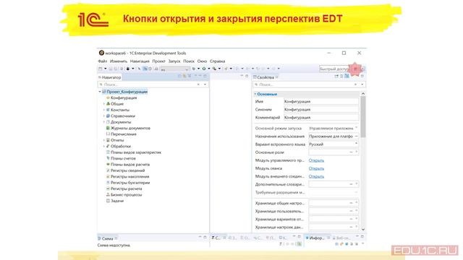Select Регистры сведений in the tree
Image resolution: width=463 pixels, height=260 pixels.
point(127,170)
